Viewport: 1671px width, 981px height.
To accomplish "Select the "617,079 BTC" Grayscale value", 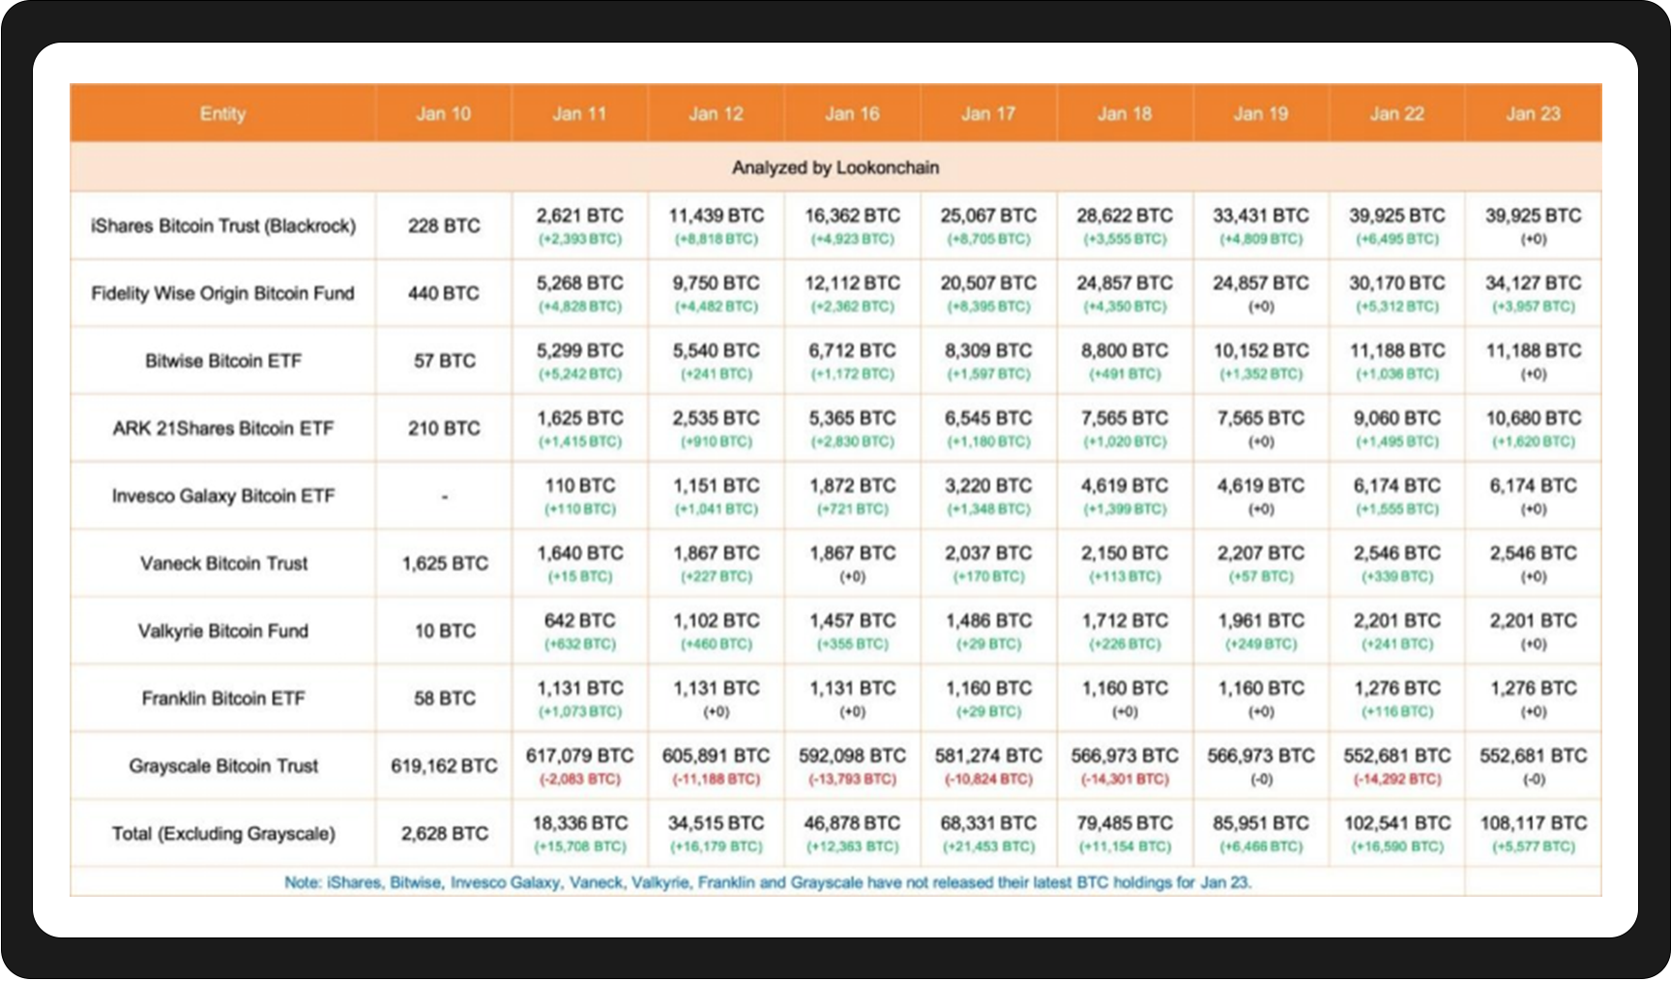I will coord(580,756).
